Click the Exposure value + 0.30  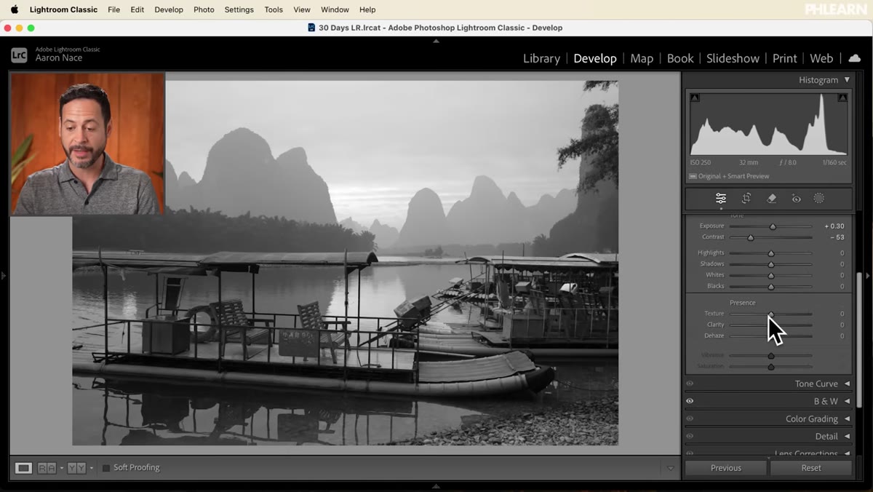coord(834,226)
